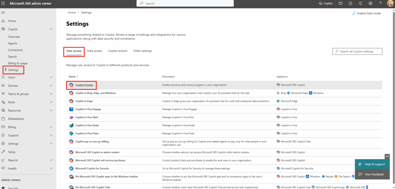Open the notifications bell
This screenshot has width=395, height=189.
pyautogui.click(x=360, y=3)
